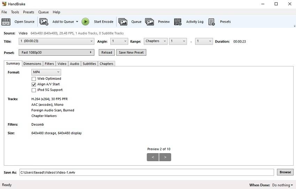Open the Format MP4 dropdown

pos(46,72)
